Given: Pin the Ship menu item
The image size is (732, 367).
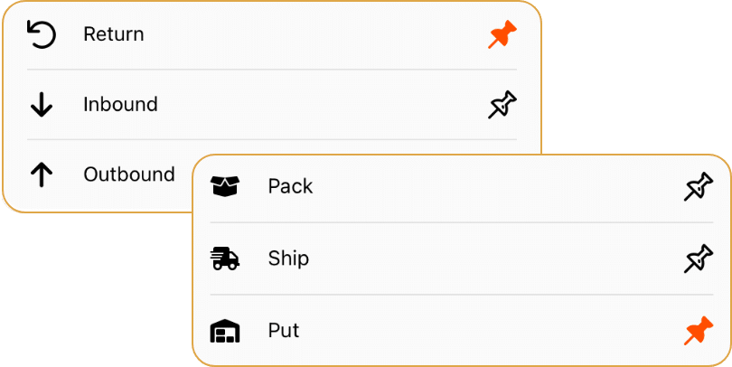Looking at the screenshot, I should [x=699, y=259].
